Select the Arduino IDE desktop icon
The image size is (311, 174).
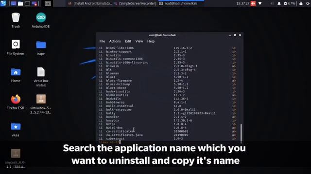coord(41,20)
